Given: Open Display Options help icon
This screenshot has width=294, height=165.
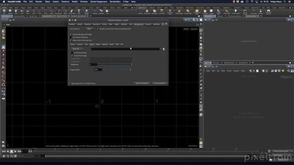Looking at the screenshot, I should tap(166, 24).
